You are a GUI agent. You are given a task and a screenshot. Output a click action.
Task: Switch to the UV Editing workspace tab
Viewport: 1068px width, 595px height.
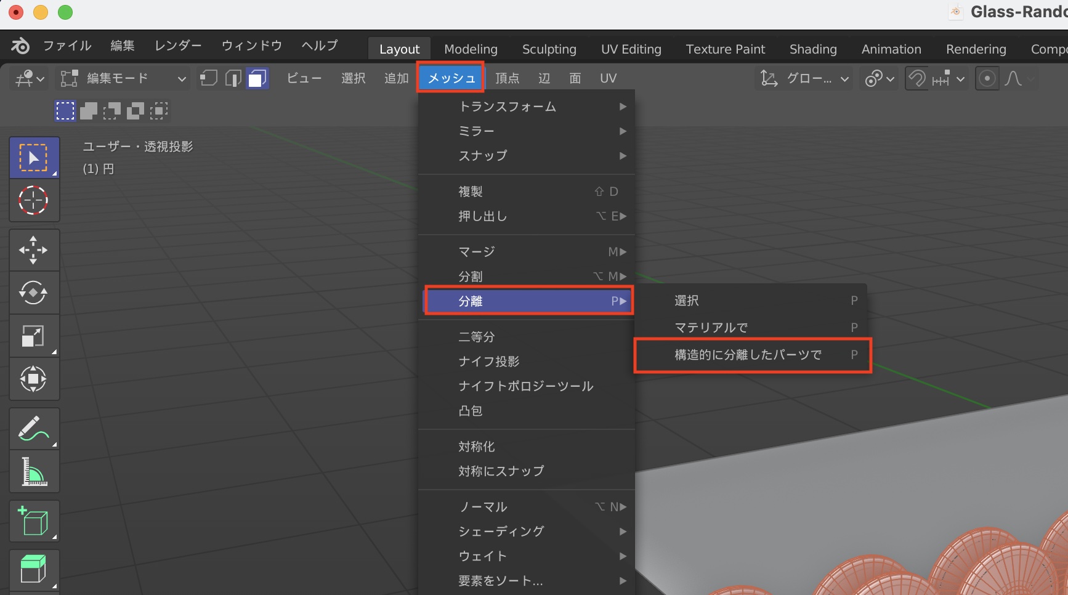pos(631,49)
